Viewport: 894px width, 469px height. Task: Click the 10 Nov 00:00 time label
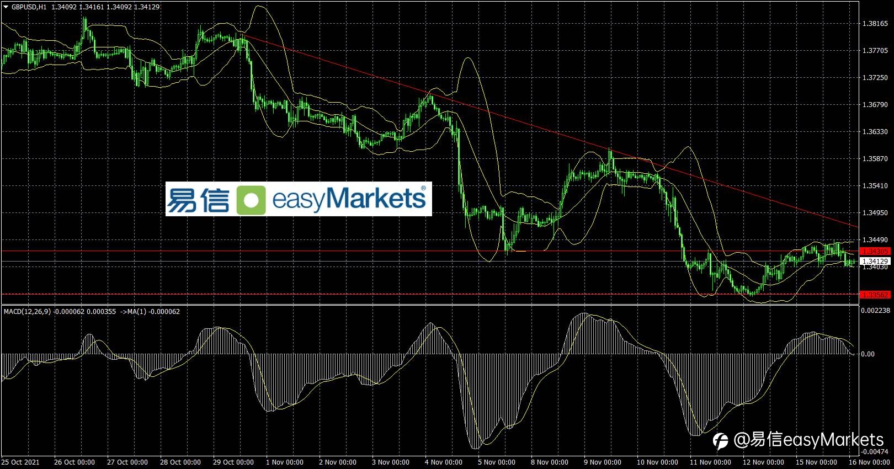pos(657,462)
